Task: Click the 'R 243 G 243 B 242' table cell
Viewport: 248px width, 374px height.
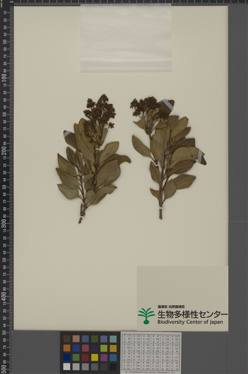Action: coord(128,366)
